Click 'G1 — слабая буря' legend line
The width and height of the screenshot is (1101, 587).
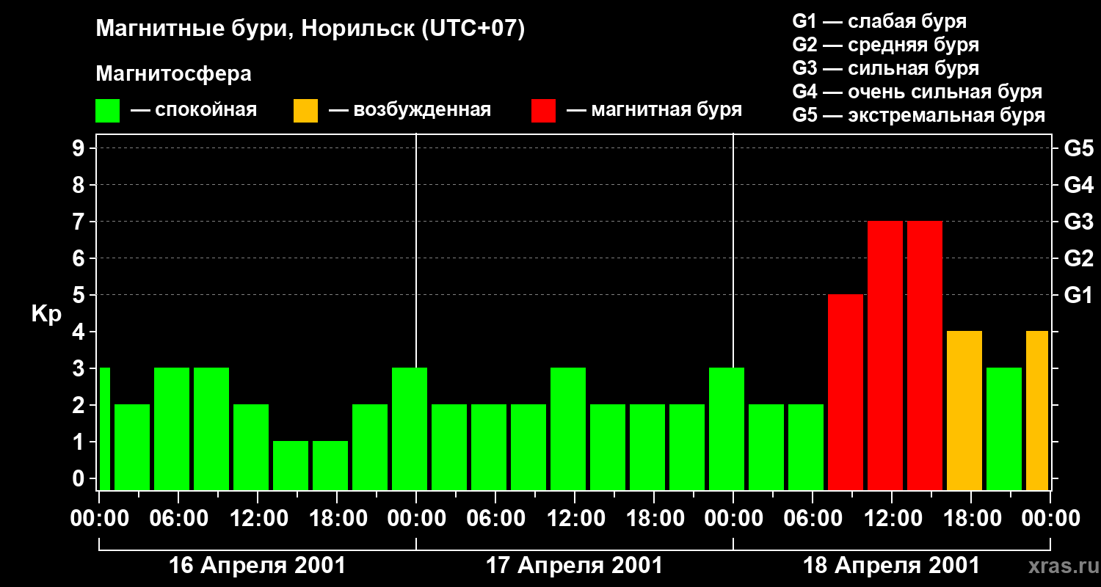879,21
